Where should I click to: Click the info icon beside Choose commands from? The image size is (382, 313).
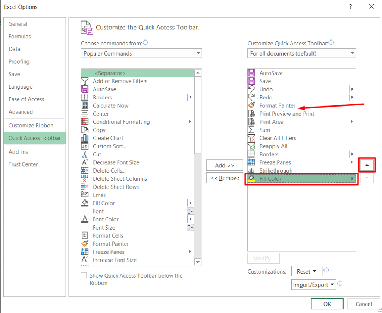pos(145,42)
